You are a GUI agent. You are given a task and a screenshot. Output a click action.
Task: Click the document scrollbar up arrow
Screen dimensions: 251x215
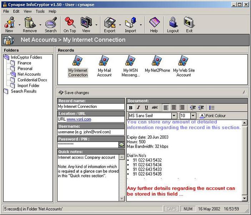244,123
